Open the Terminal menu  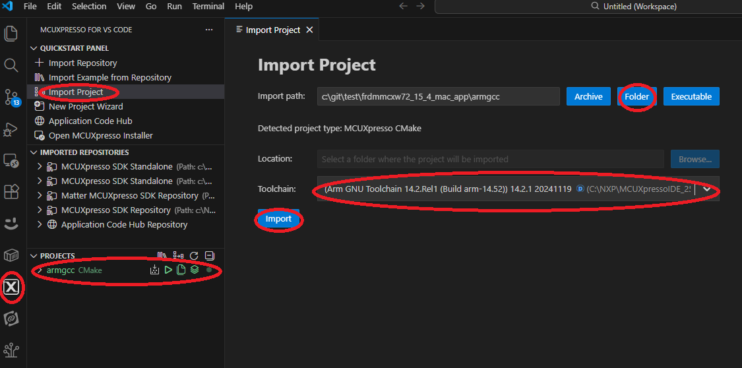point(208,7)
